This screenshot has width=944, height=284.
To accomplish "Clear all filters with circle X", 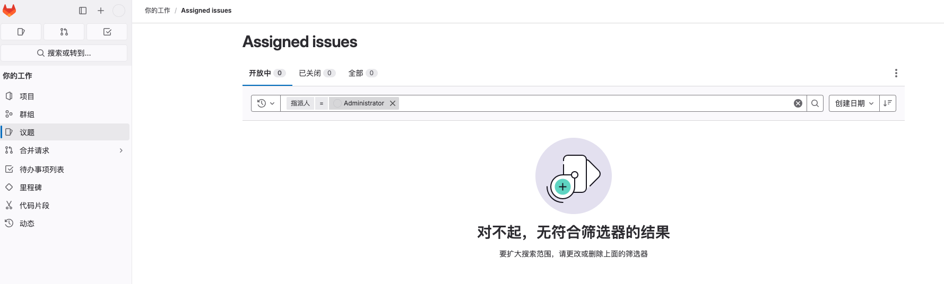I will pos(798,103).
